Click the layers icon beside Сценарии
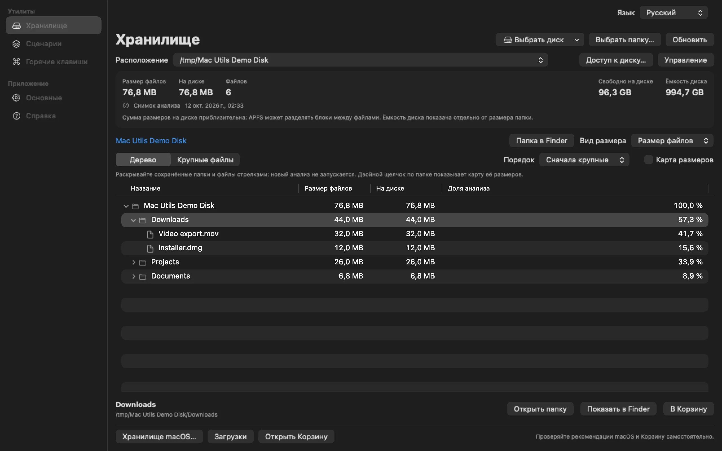 [16, 44]
